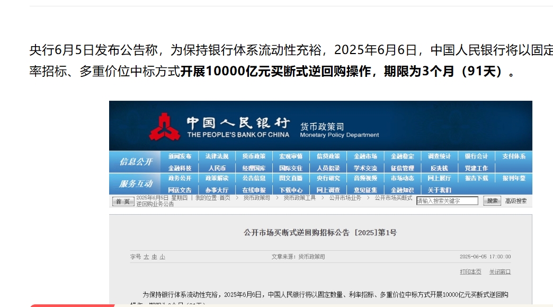The width and height of the screenshot is (553, 307).
Task: Open the 高级搜索 advanced search link
Action: coord(516,201)
